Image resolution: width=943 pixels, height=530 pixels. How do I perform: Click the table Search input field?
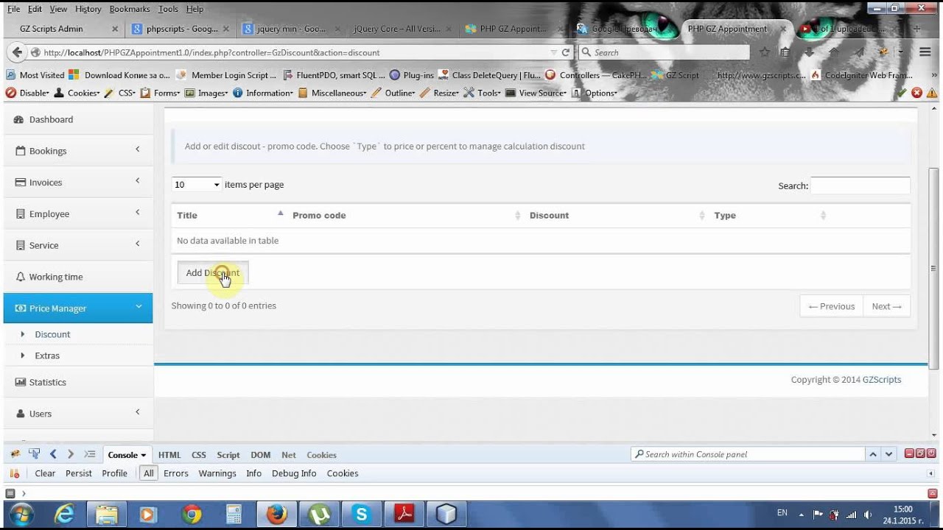860,185
